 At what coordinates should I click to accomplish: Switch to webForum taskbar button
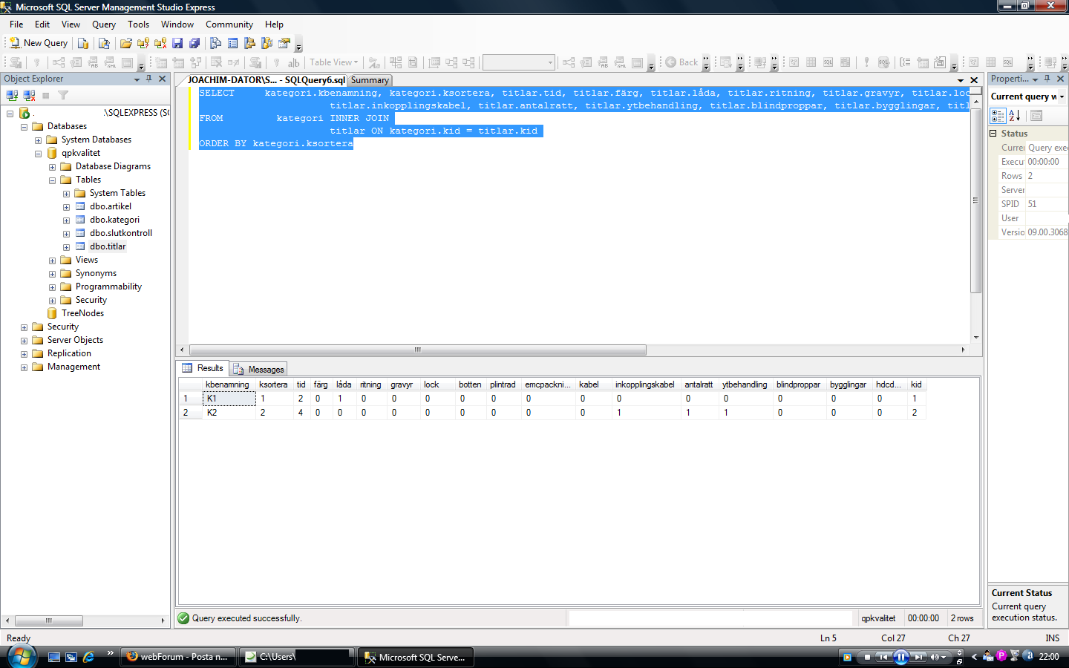click(x=177, y=657)
